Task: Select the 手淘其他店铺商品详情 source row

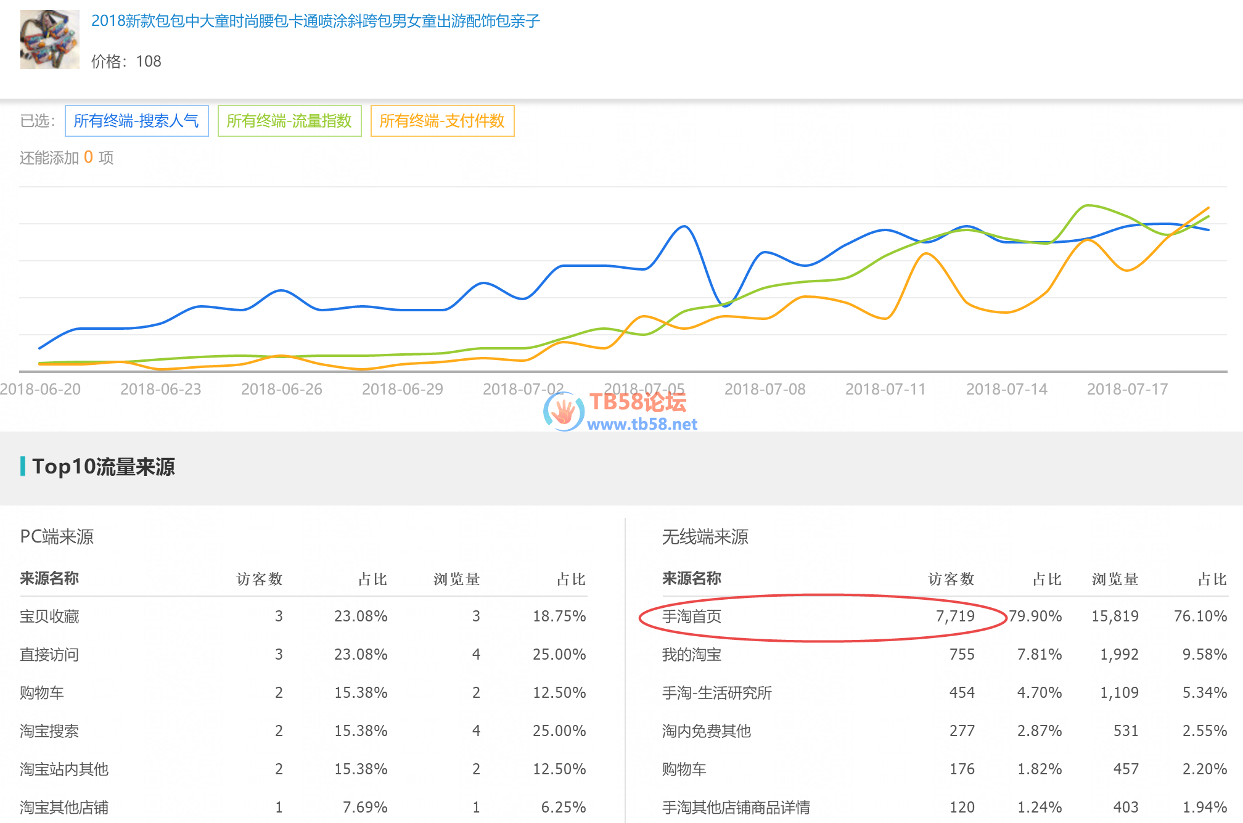Action: coord(945,808)
